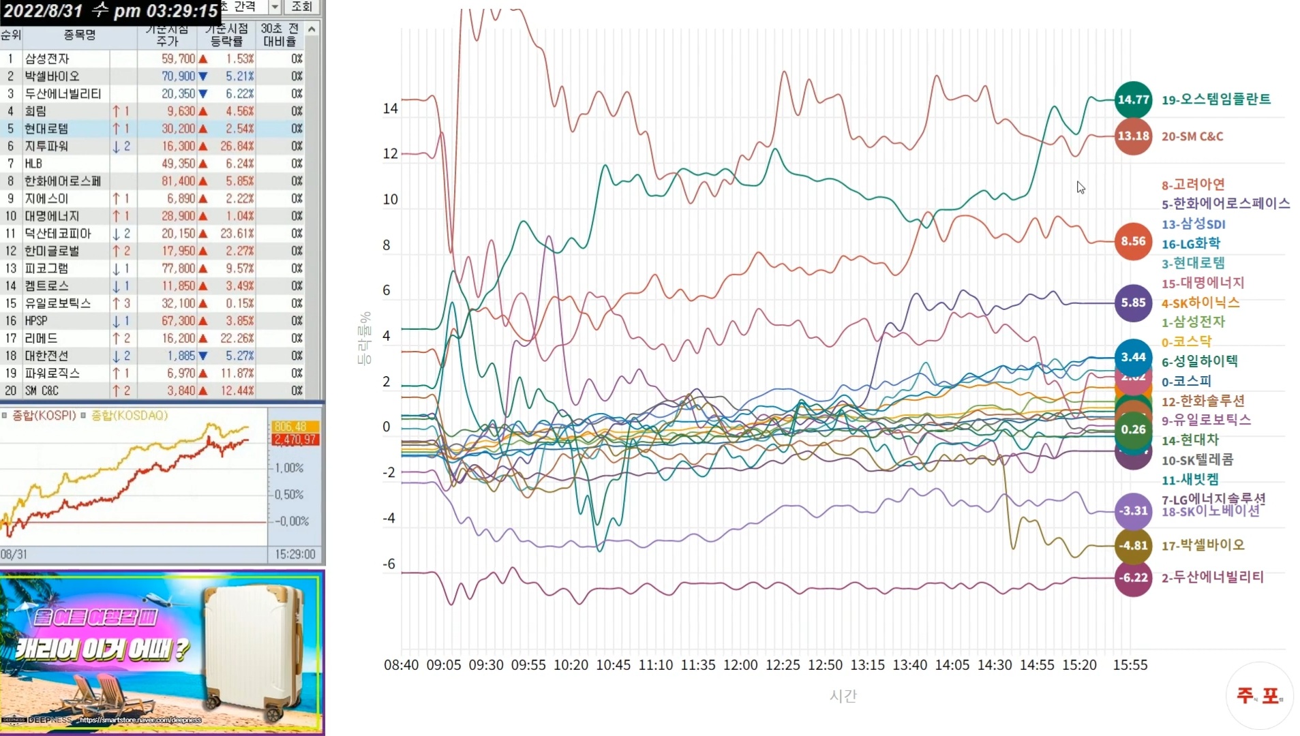The height and width of the screenshot is (736, 1300).
Task: Click the 2,470.97 KOSPI value label
Action: (294, 440)
